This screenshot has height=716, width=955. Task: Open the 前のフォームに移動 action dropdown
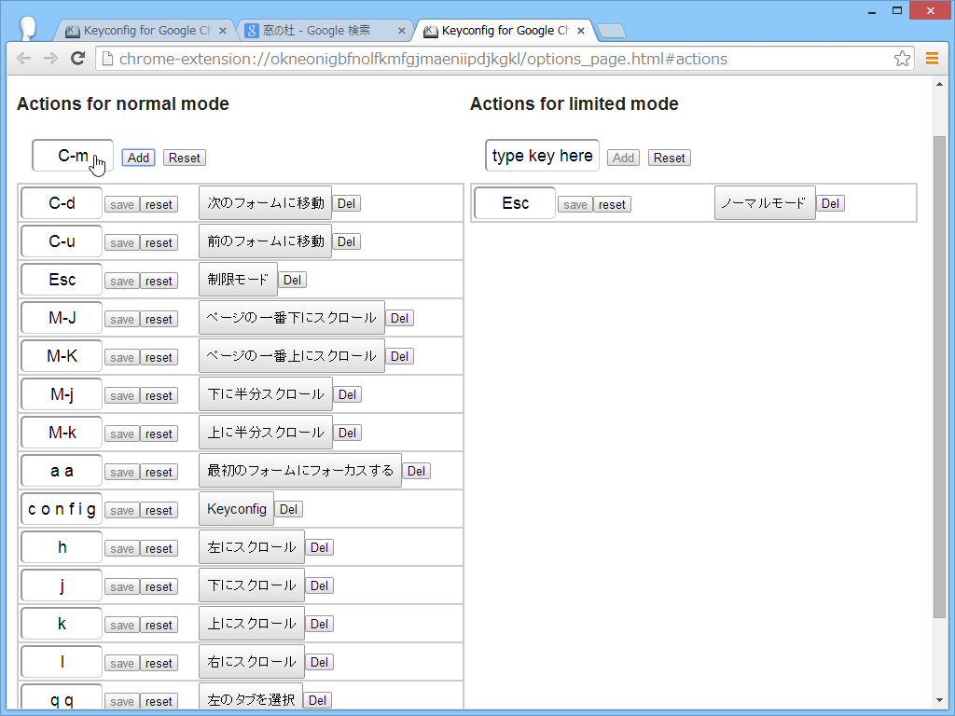(x=265, y=241)
